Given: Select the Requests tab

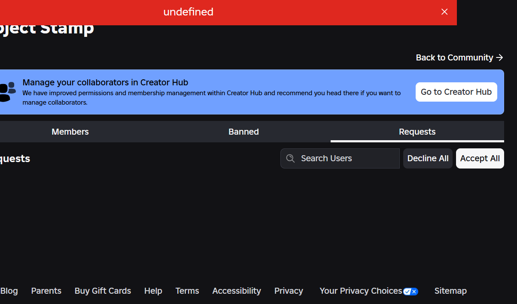Looking at the screenshot, I should 417,132.
